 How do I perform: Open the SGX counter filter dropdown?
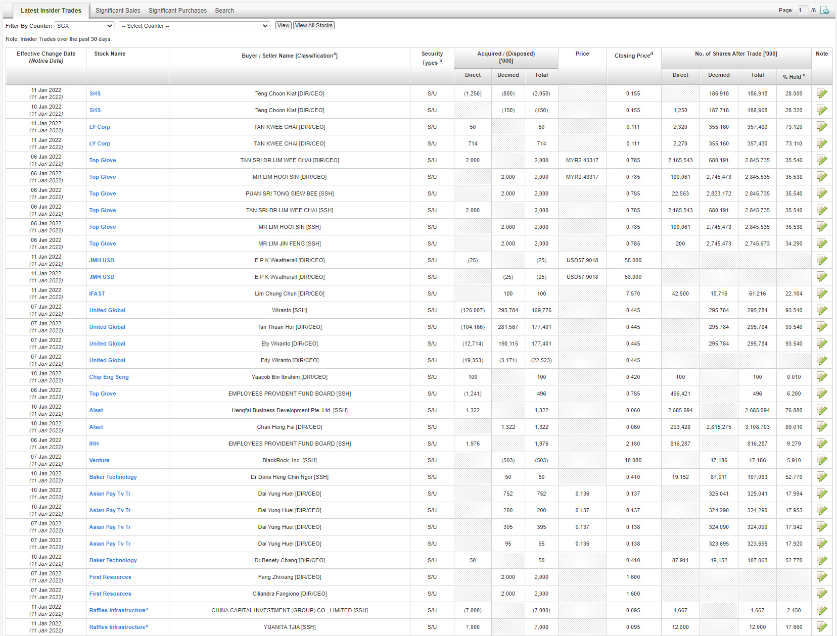pyautogui.click(x=84, y=26)
